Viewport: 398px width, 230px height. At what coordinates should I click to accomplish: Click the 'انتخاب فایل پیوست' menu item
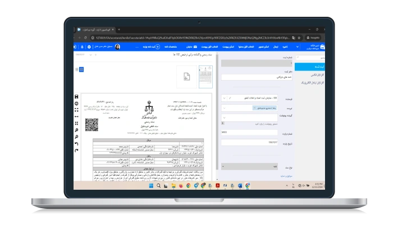pyautogui.click(x=209, y=47)
